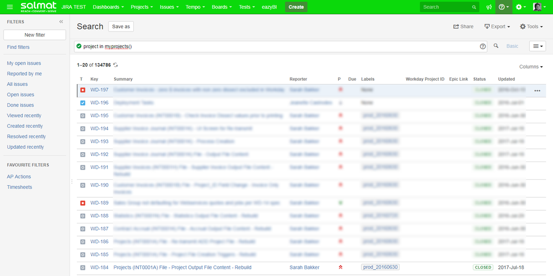The width and height of the screenshot is (553, 276).
Task: Click into the JQL query field
Action: (x=281, y=46)
